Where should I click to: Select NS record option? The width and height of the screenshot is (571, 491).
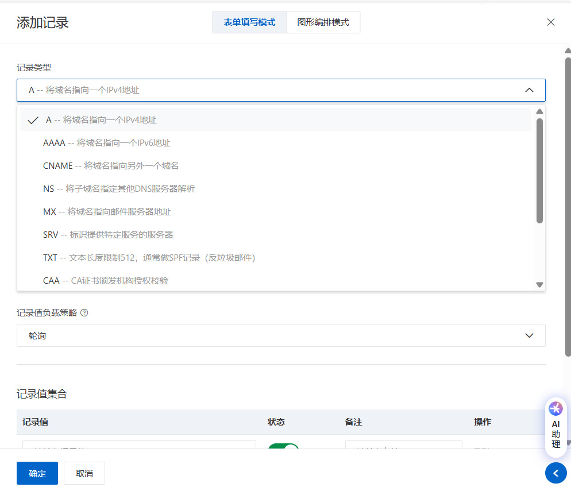click(x=276, y=188)
